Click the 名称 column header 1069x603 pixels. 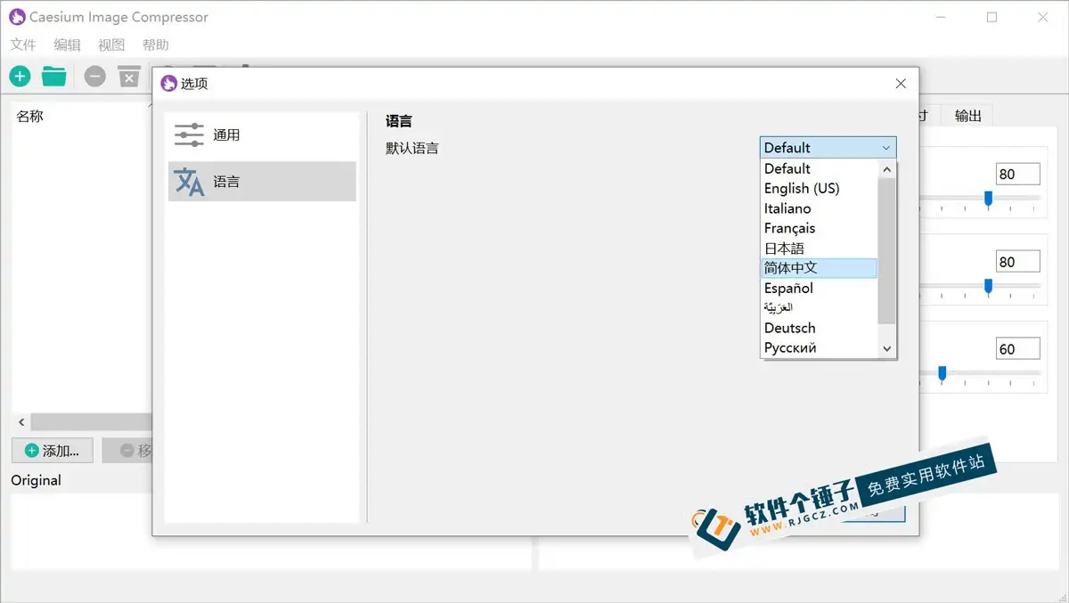coord(29,116)
